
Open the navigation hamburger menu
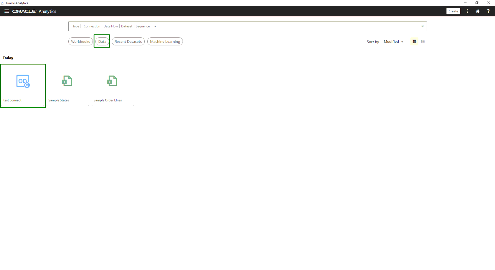[6, 11]
